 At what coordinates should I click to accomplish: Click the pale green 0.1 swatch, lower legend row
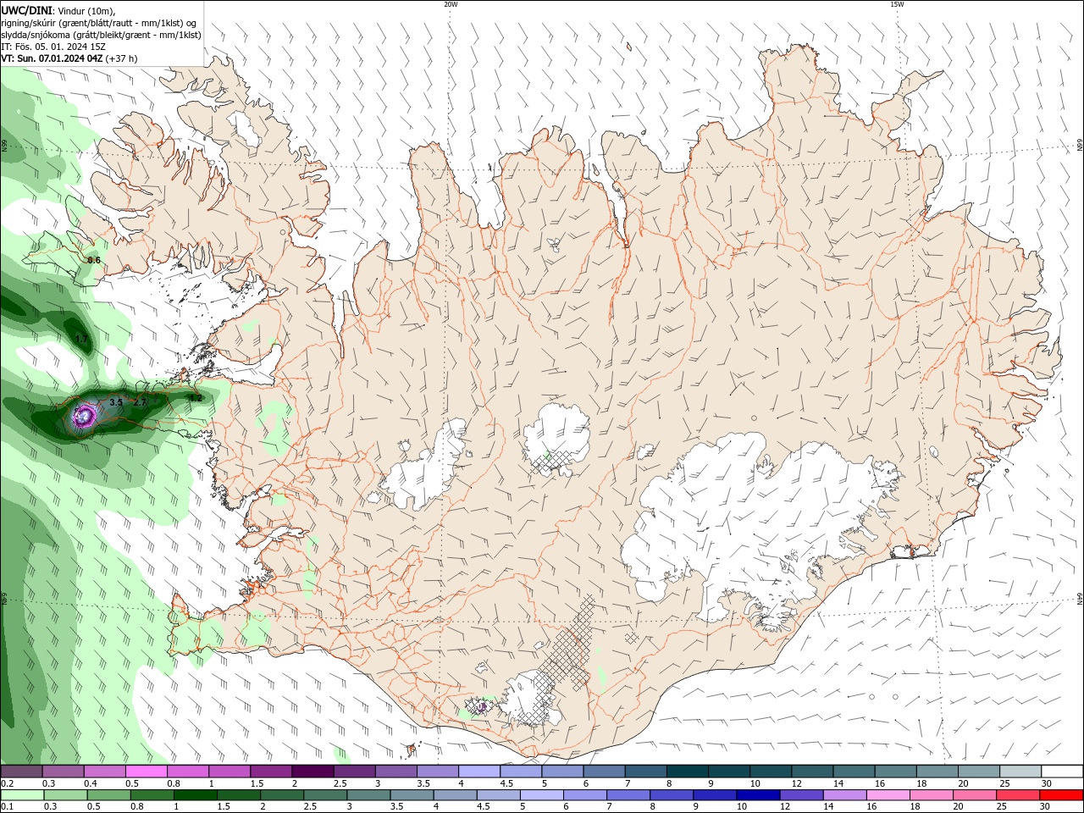pyautogui.click(x=22, y=795)
